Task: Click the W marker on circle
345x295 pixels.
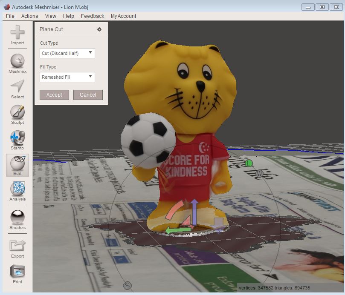Action: 259,174
